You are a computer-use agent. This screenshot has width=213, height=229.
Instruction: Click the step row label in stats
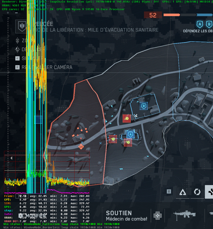(8, 211)
